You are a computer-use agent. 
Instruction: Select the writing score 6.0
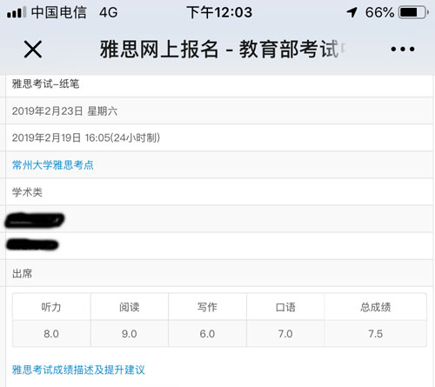pos(207,334)
